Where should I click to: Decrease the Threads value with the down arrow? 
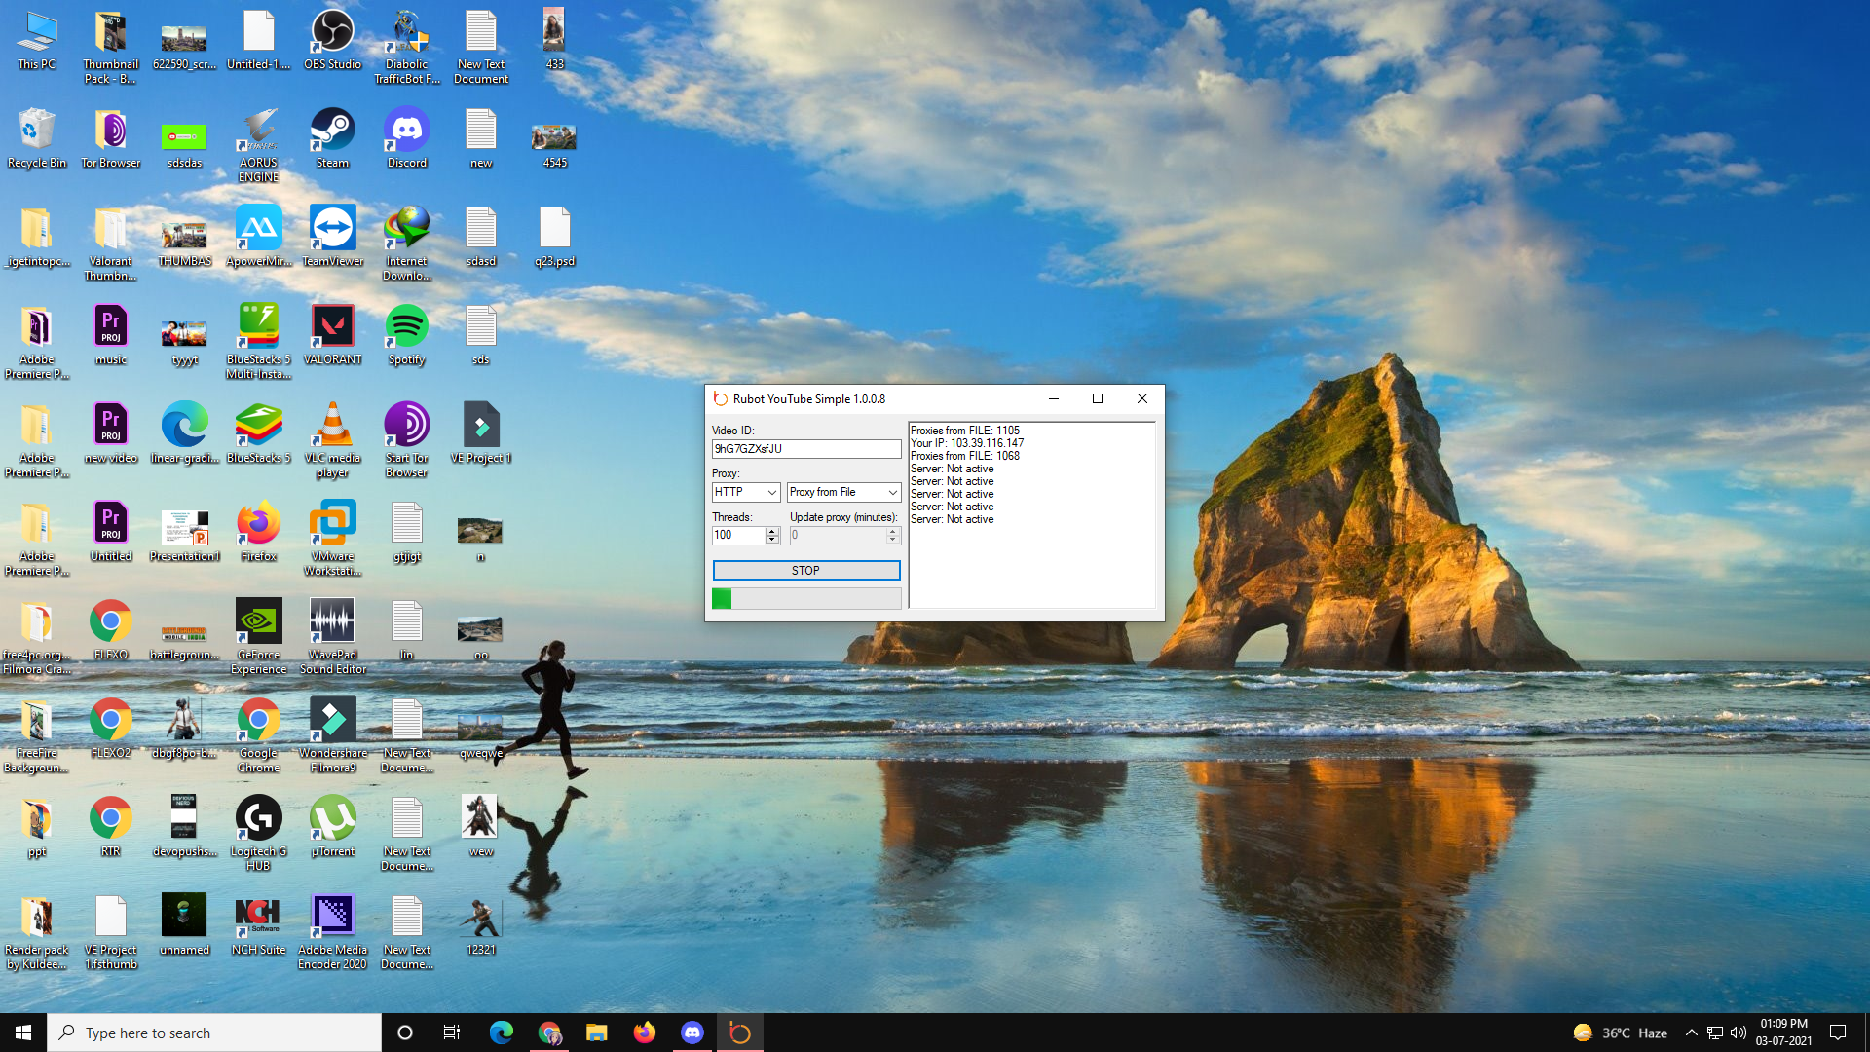click(x=772, y=540)
